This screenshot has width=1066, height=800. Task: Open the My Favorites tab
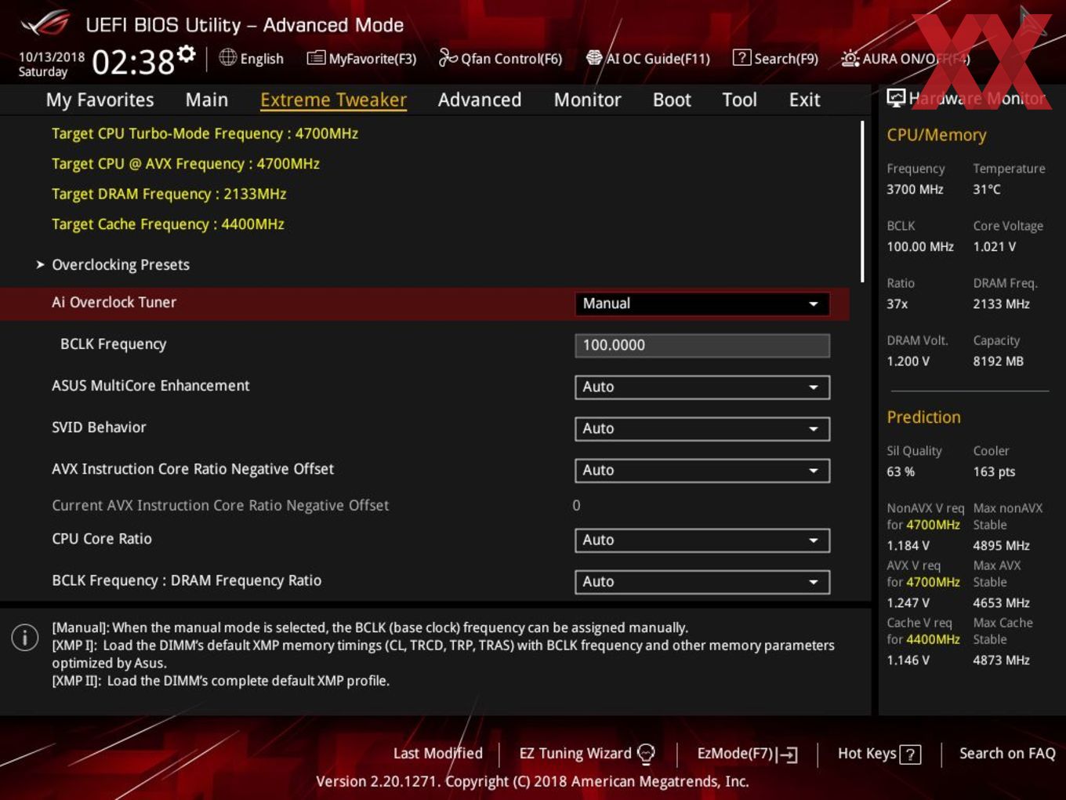[x=100, y=100]
